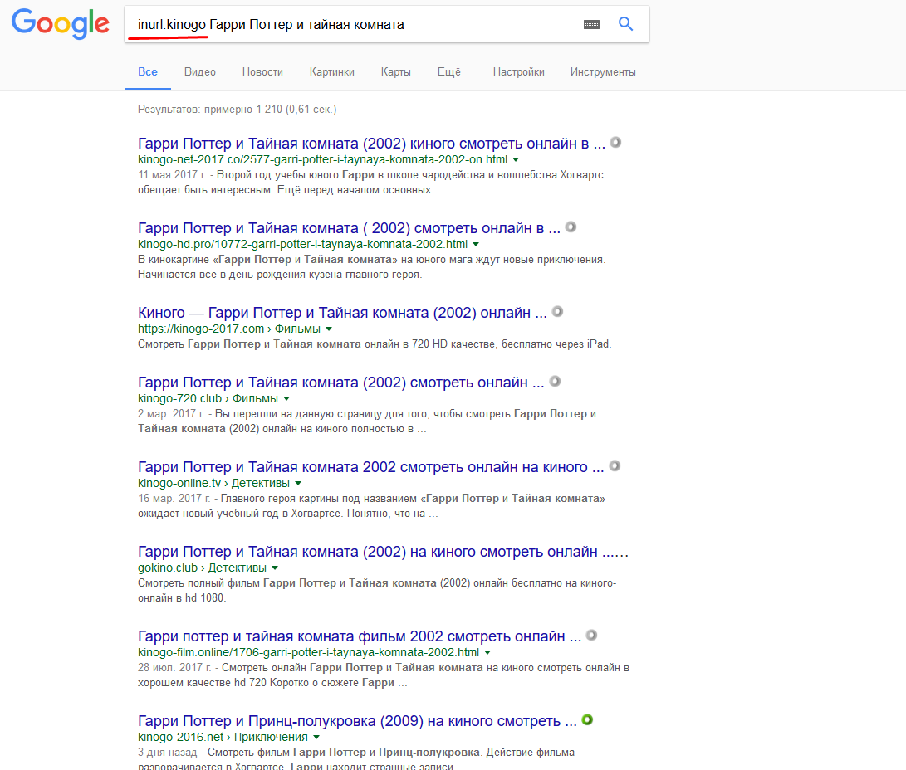The height and width of the screenshot is (770, 906).
Task: Click URL kinogo-film.online/1706-garri-potter...
Action: (x=309, y=652)
